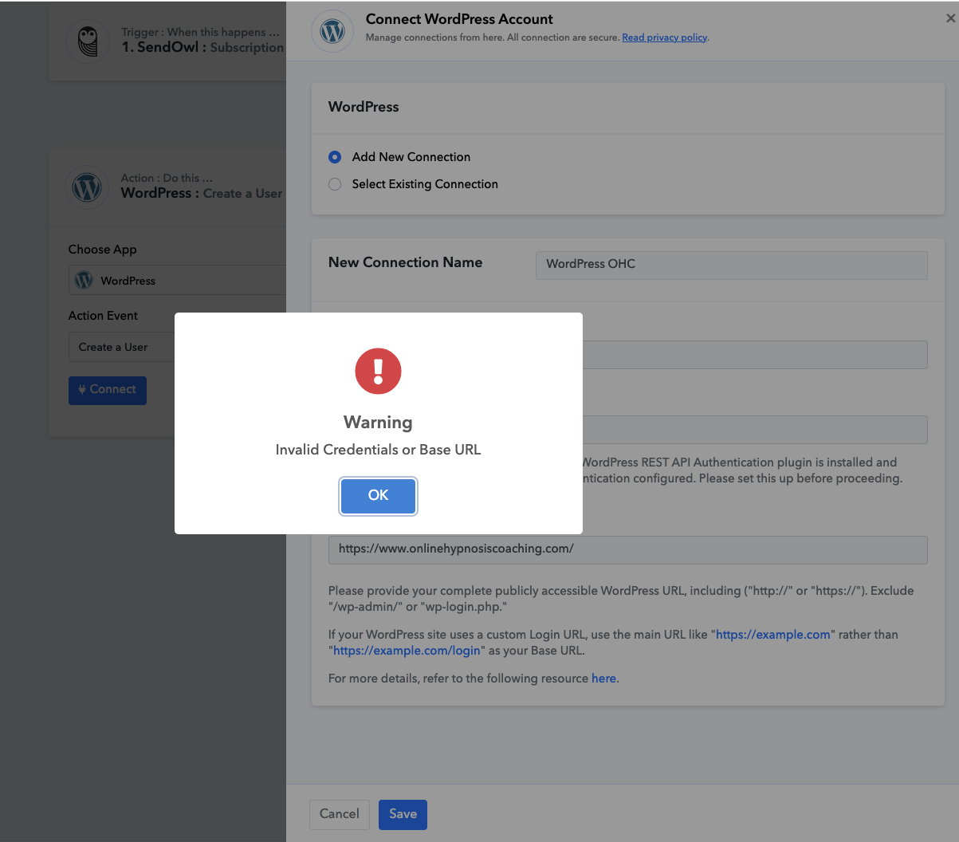Click the Cancel button
This screenshot has width=959, height=842.
pyautogui.click(x=340, y=814)
